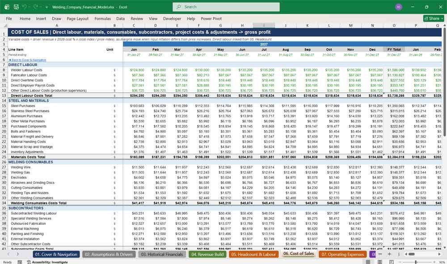Select the 2027 year banner cell
447x264 pixels.
point(264,45)
